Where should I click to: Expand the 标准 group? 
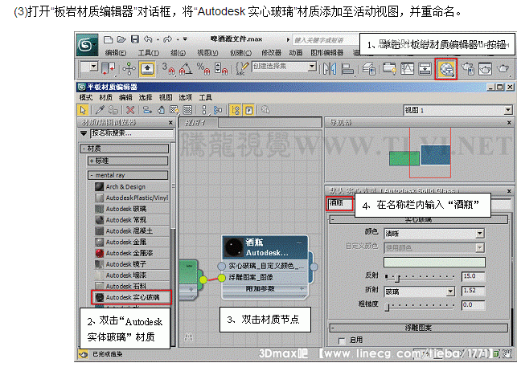coord(128,161)
